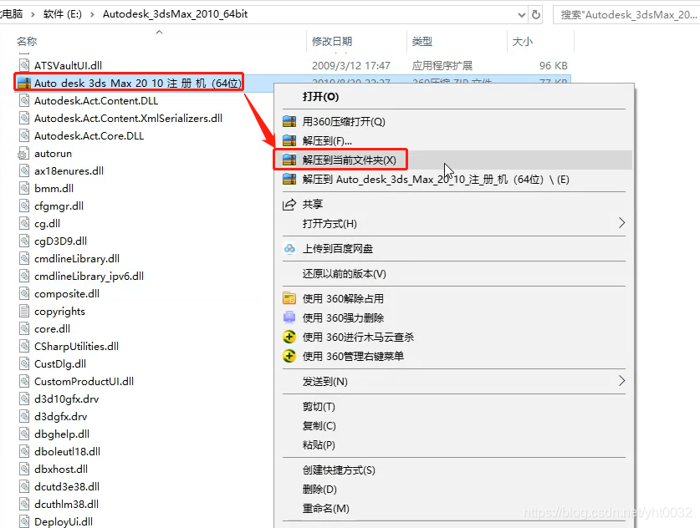Click the archive icon of 解压到当前文件夹(X)
700x528 pixels.
[x=289, y=160]
